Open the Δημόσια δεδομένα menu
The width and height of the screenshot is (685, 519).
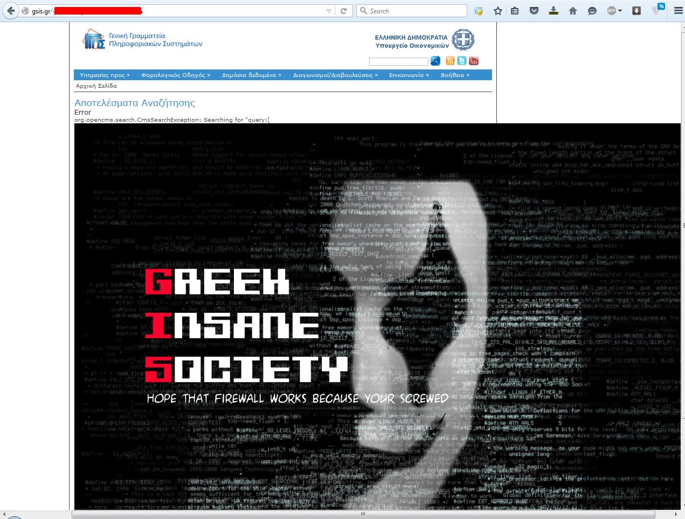click(251, 75)
